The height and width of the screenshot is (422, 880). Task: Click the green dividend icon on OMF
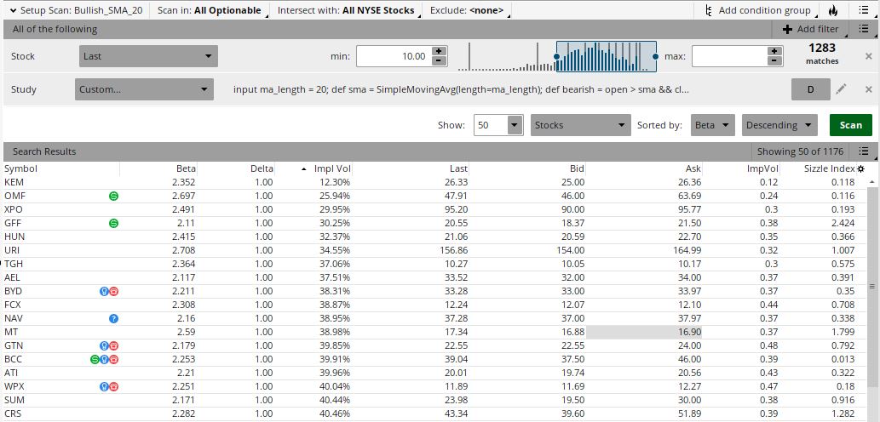[113, 196]
